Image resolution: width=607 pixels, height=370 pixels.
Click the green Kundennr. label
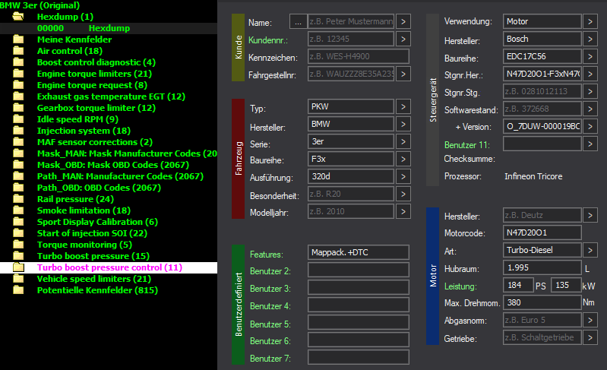click(268, 40)
